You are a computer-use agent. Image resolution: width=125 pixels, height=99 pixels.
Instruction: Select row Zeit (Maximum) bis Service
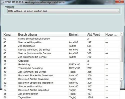(61, 57)
